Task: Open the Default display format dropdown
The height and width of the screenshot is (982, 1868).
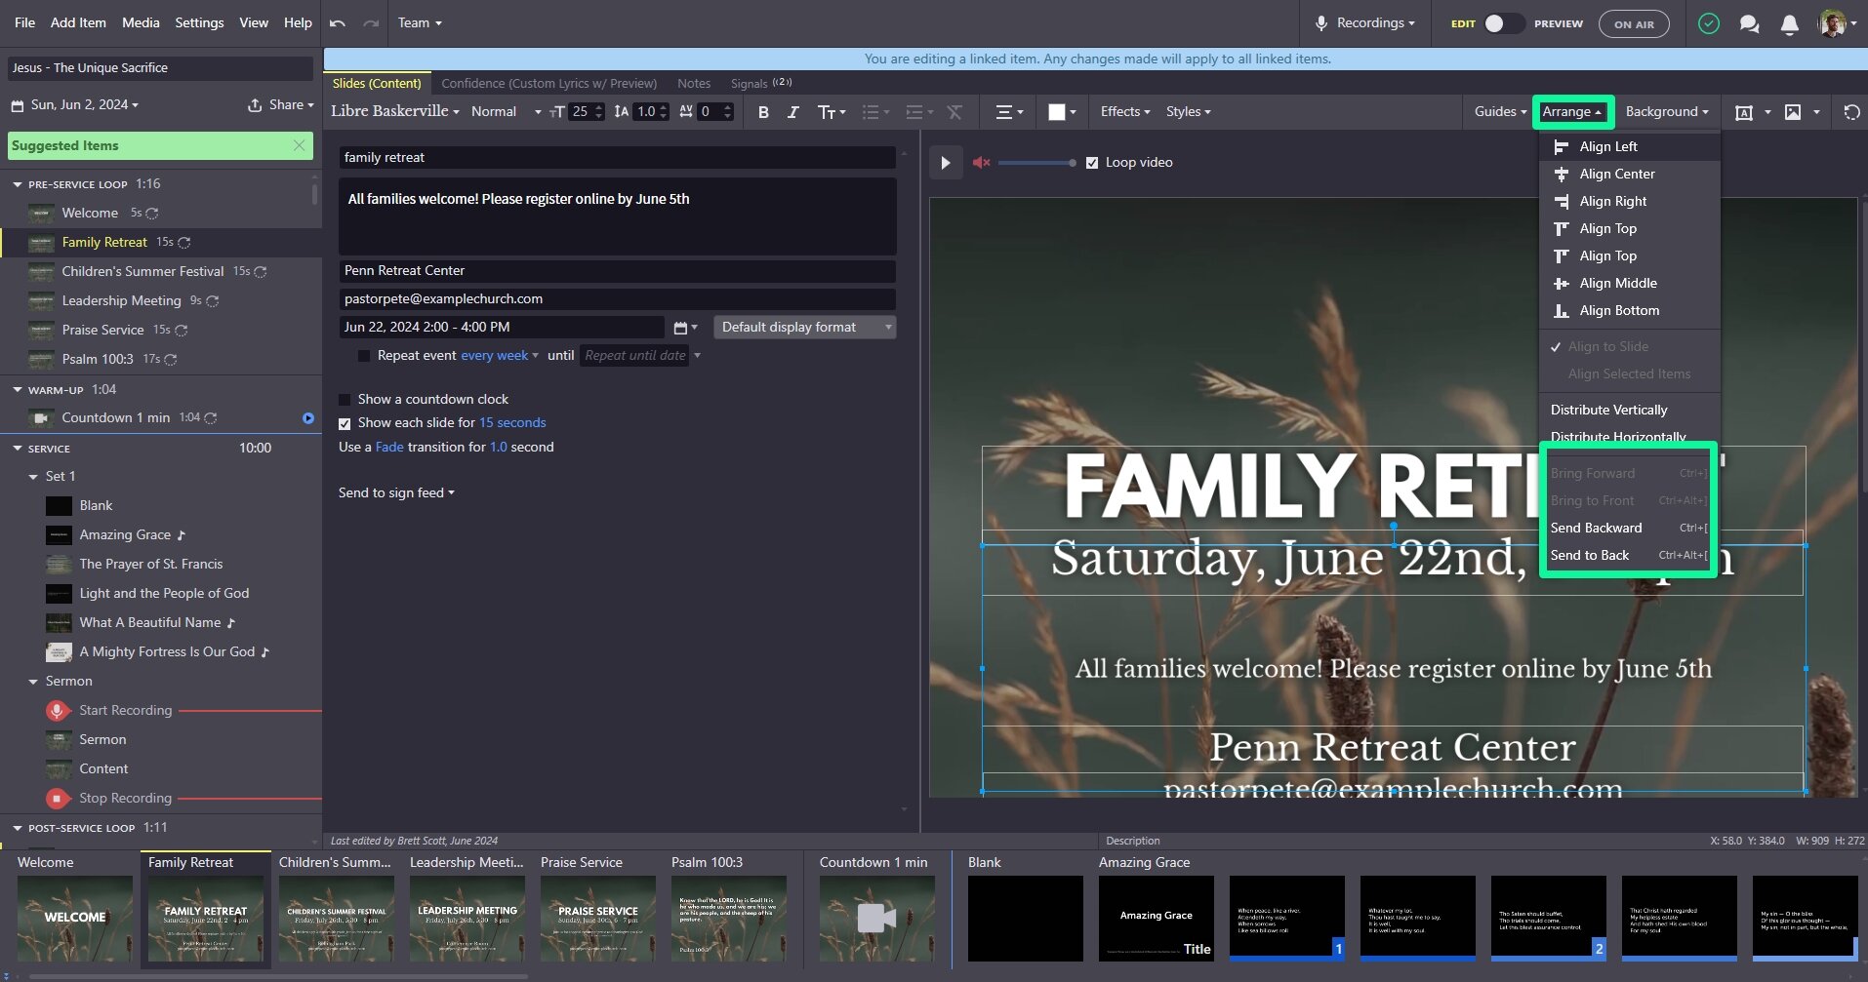Action: (805, 328)
